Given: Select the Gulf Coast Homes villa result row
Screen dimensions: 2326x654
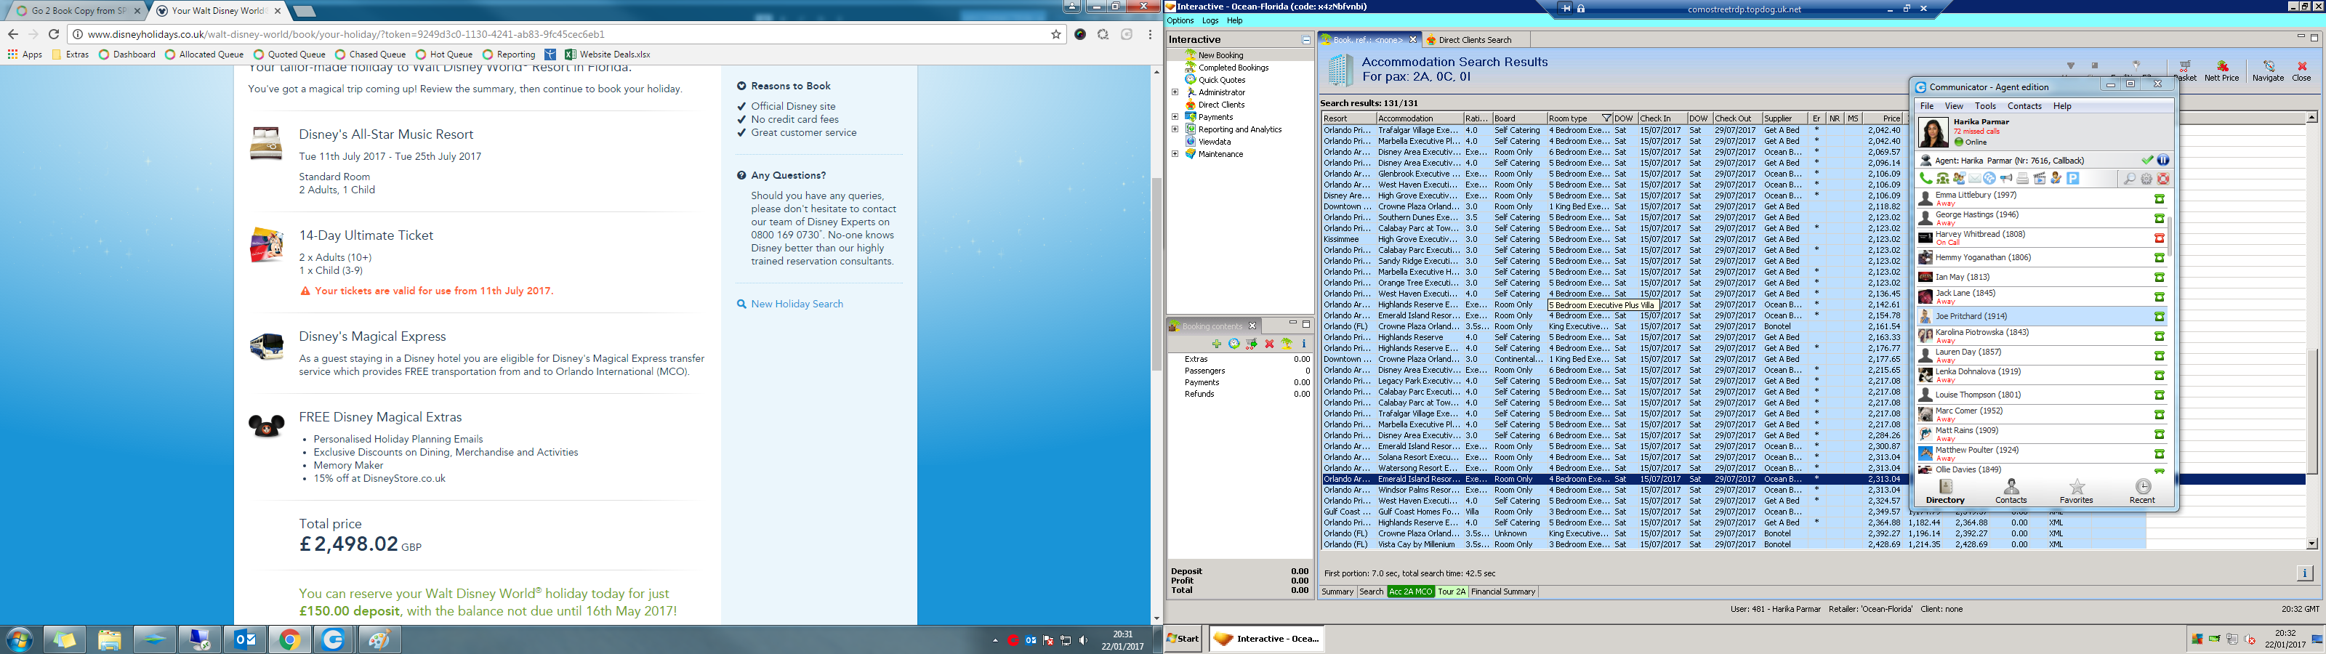Looking at the screenshot, I should point(1733,512).
